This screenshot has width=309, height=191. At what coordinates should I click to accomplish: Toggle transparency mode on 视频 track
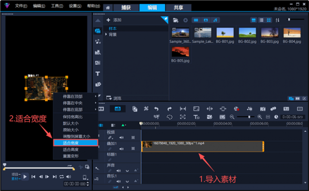click(x=133, y=137)
